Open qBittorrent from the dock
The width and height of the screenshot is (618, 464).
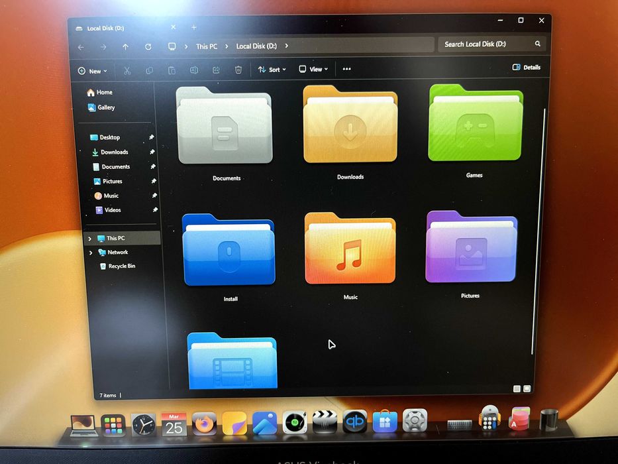click(355, 422)
